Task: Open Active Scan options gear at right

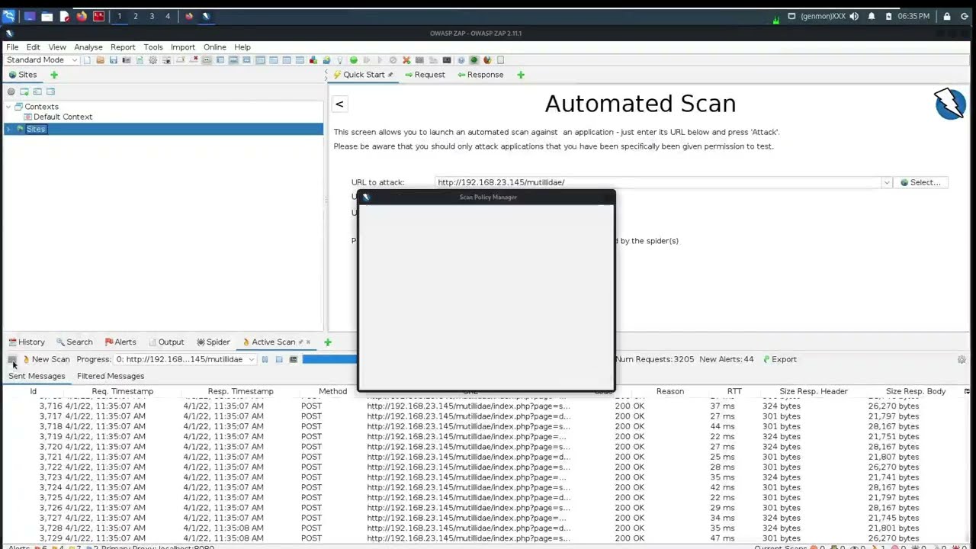Action: [x=962, y=360]
